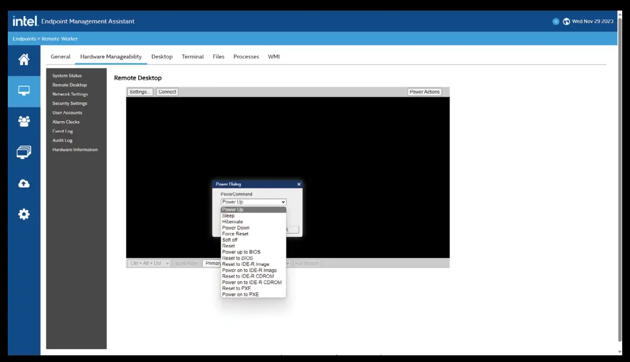
Task: Choose the Hibernate power command
Action: click(253, 222)
